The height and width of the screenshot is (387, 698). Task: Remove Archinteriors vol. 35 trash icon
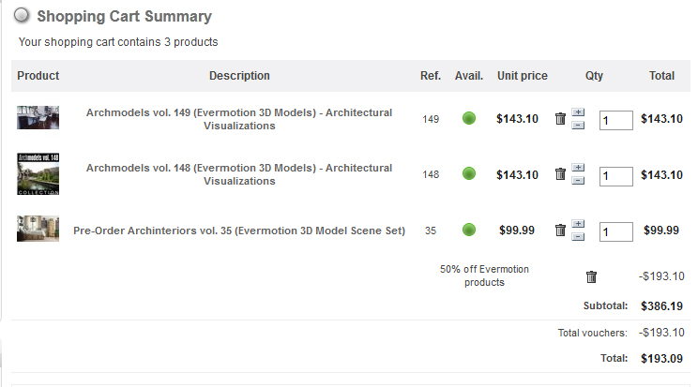coord(560,231)
